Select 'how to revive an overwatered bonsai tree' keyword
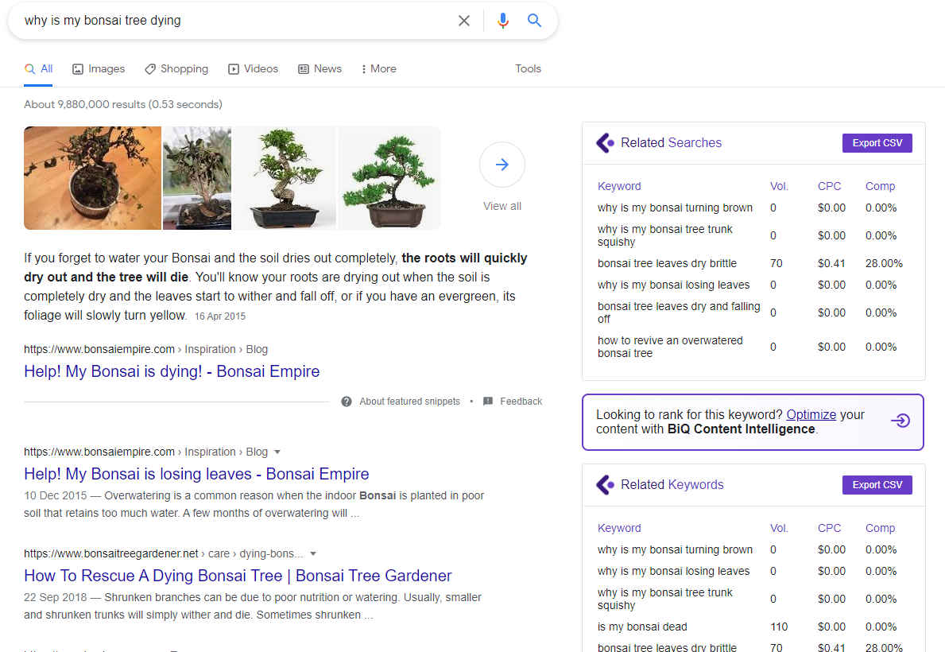This screenshot has width=945, height=652. coord(670,347)
